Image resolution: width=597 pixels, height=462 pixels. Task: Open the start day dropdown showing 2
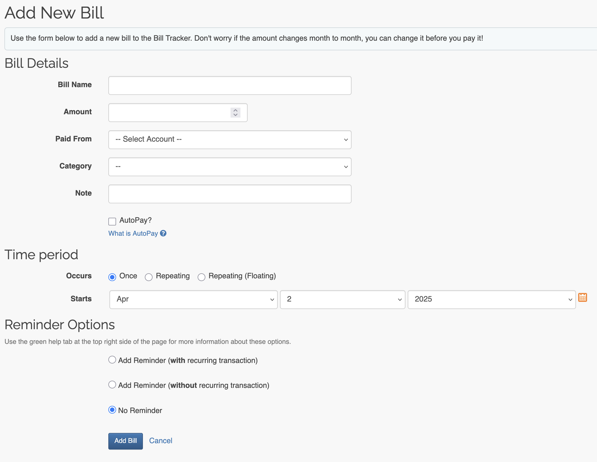342,299
